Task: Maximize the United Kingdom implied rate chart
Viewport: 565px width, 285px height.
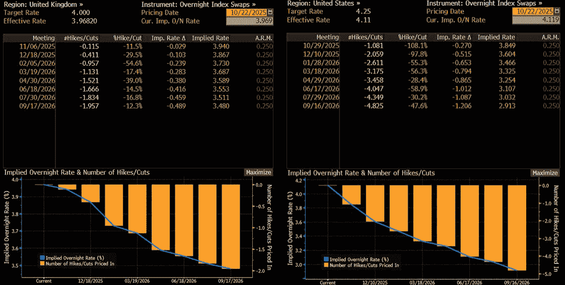Action: [x=258, y=172]
